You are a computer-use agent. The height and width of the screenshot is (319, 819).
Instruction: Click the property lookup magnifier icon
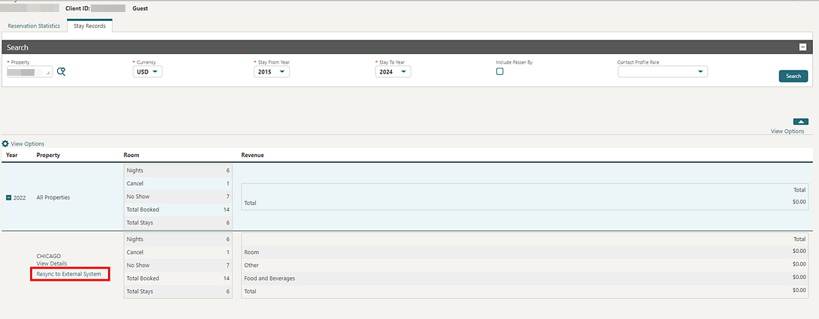(62, 72)
